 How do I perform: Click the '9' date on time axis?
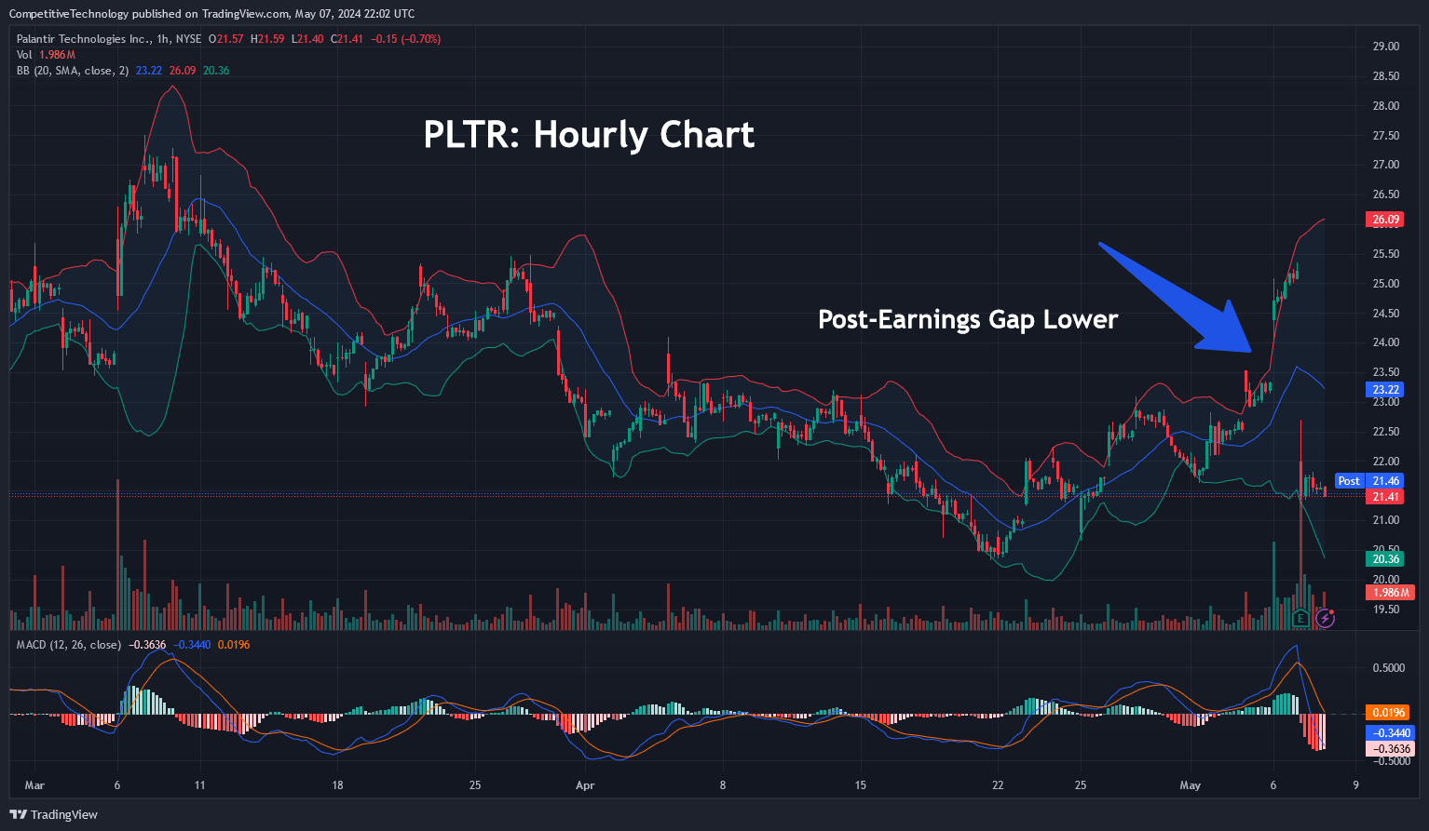click(x=1355, y=785)
